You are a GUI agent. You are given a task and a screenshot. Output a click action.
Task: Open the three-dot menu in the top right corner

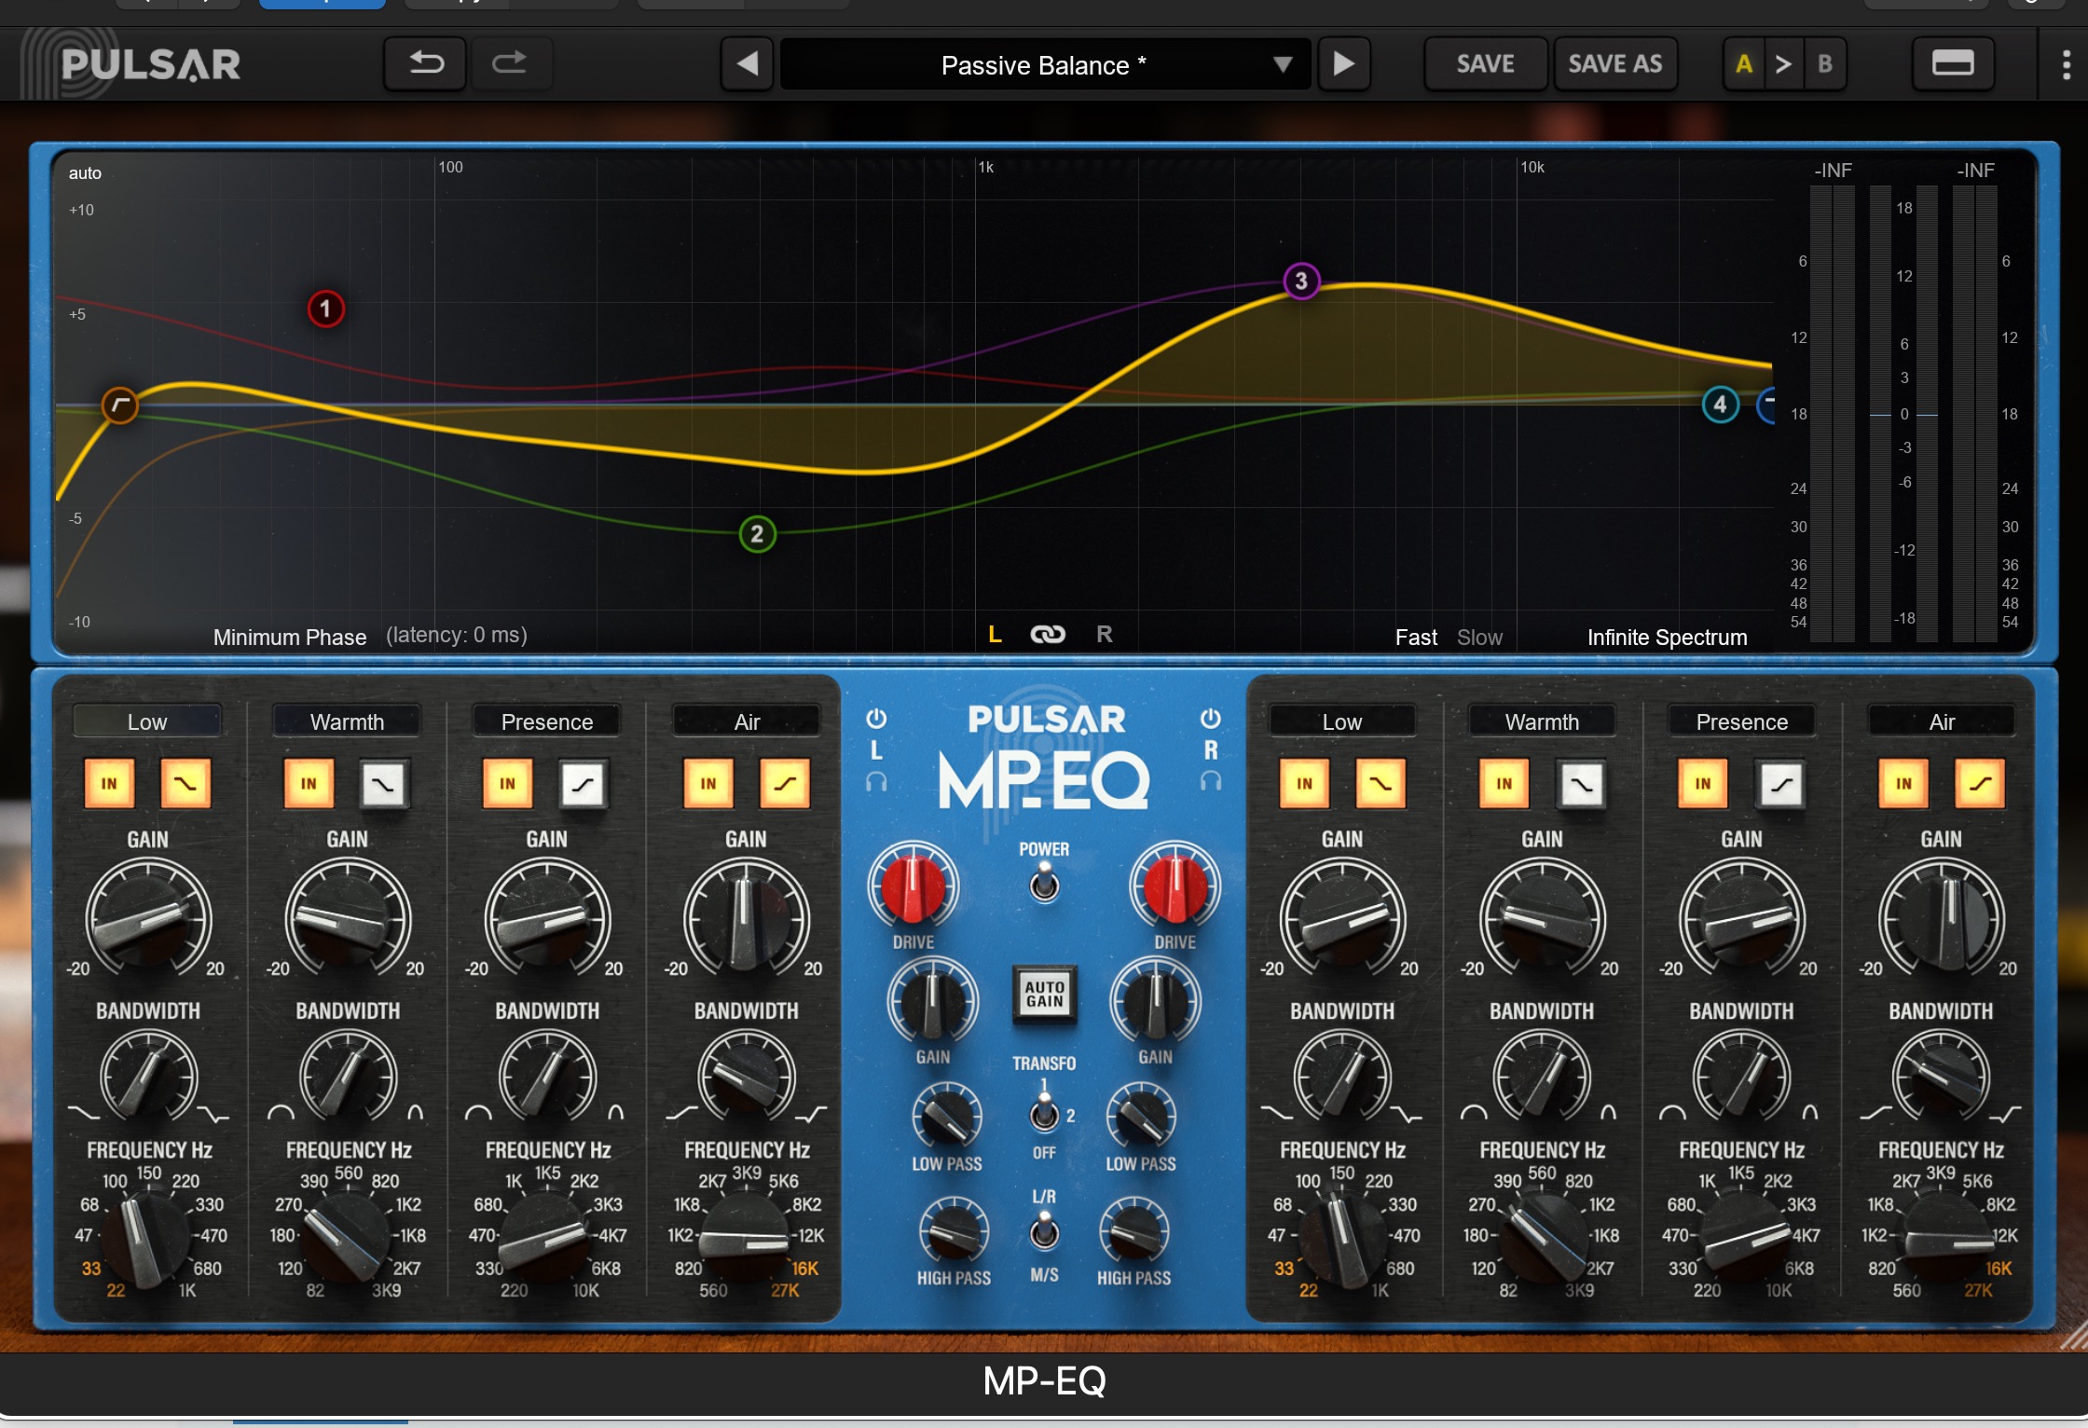(2066, 63)
